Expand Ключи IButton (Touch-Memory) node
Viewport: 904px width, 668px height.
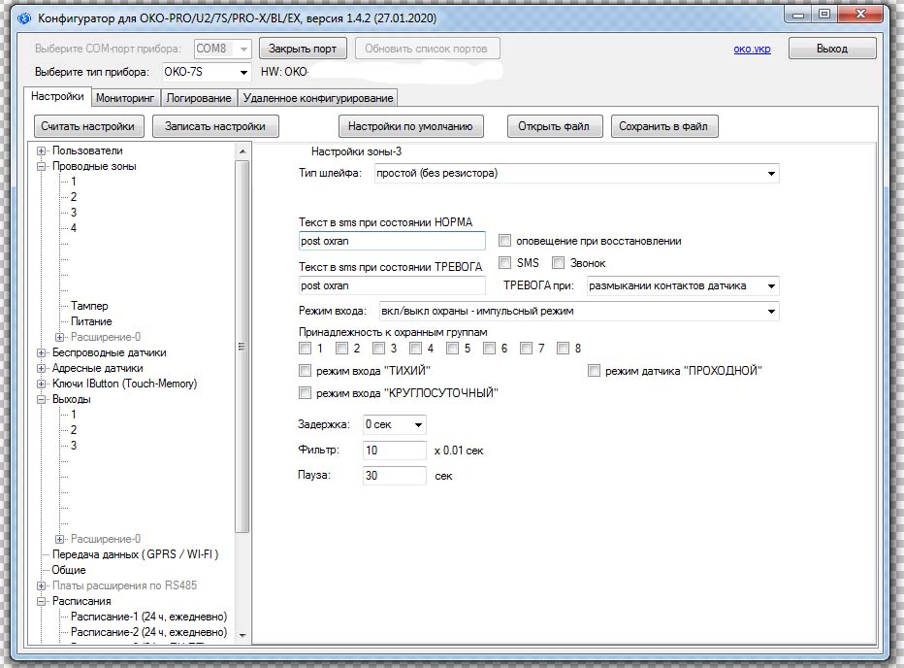[x=41, y=384]
